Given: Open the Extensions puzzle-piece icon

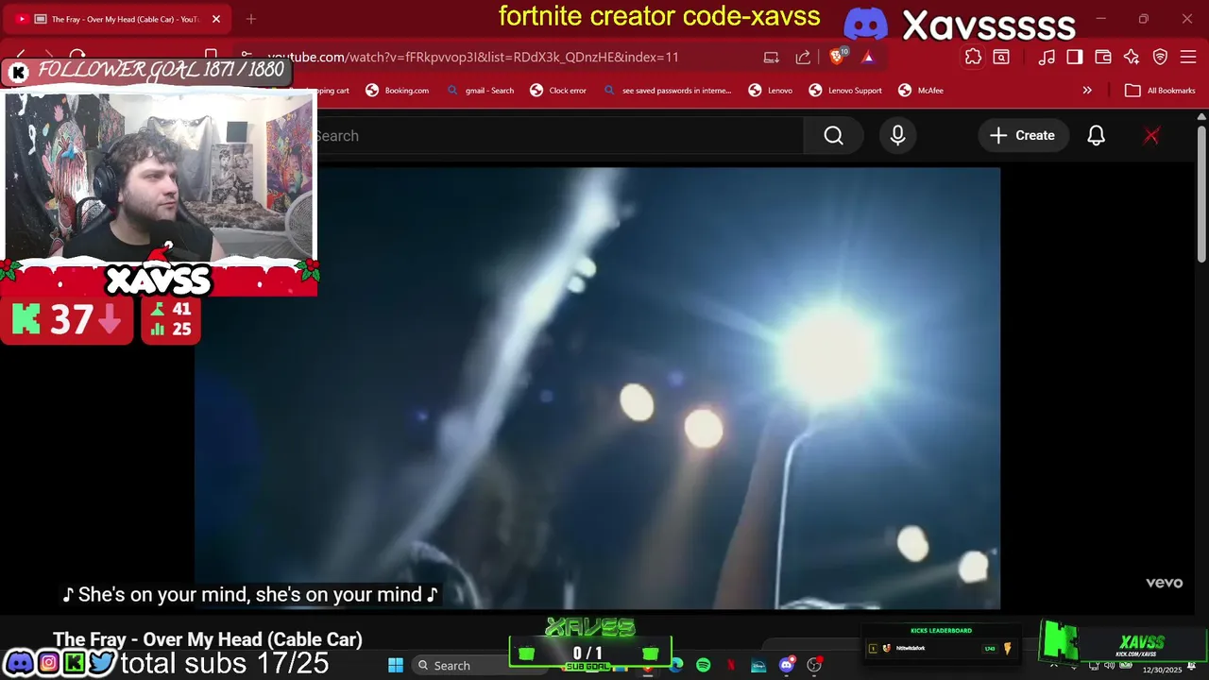Looking at the screenshot, I should pos(973,57).
